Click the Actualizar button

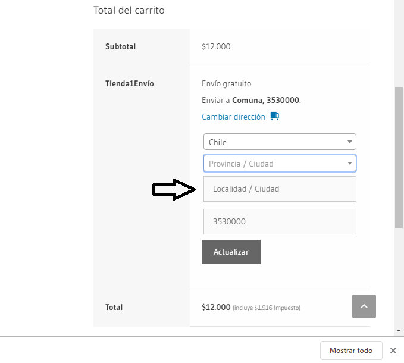pos(231,252)
